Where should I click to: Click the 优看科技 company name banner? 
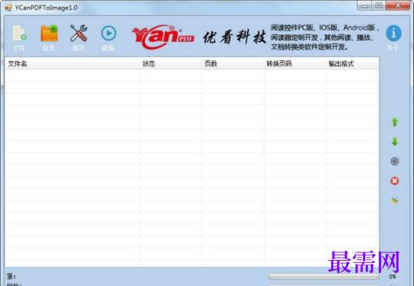(235, 37)
